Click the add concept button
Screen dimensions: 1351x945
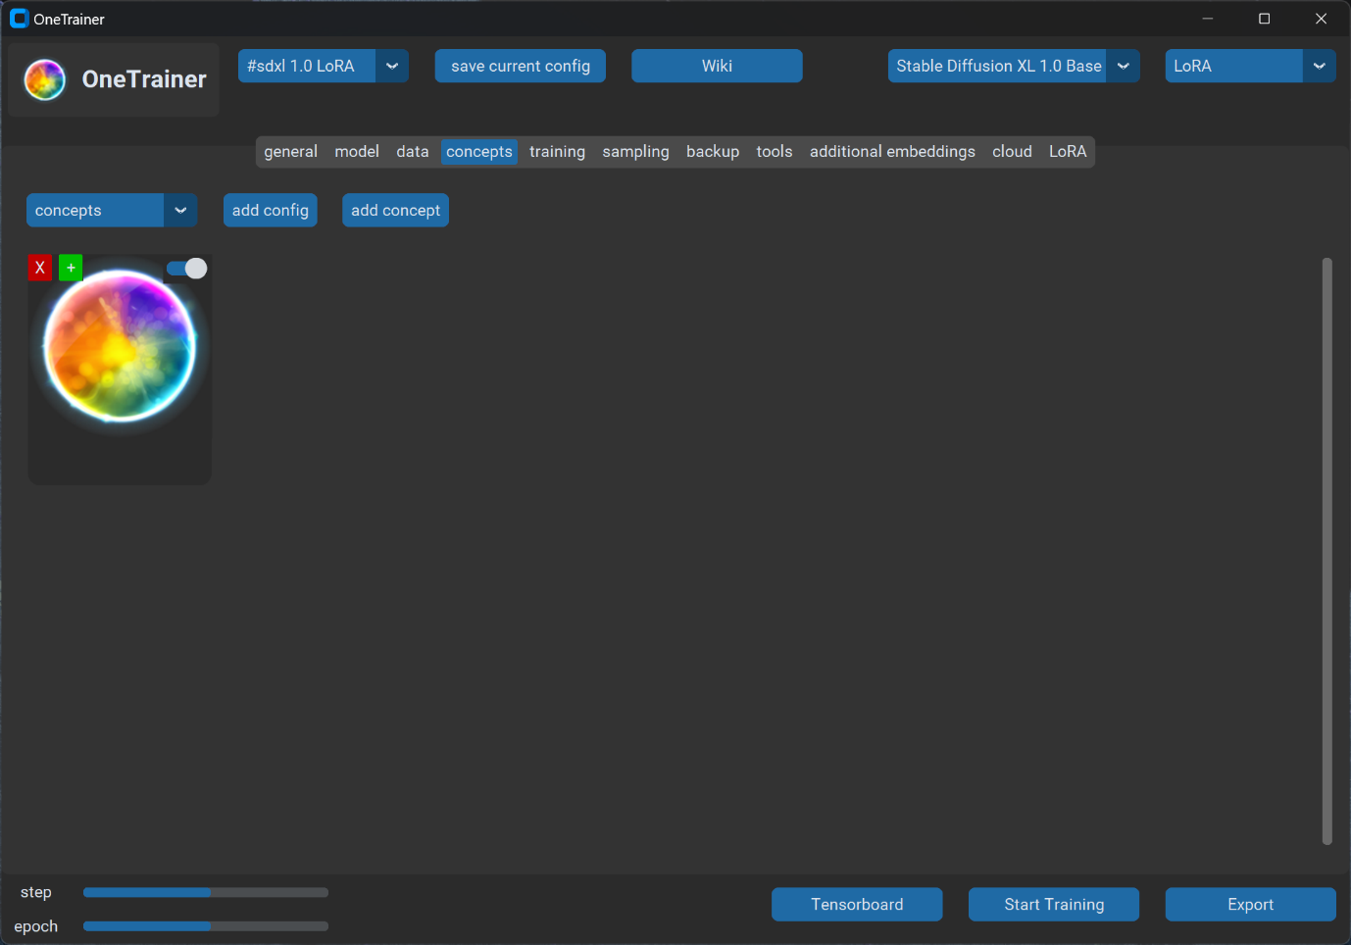[x=395, y=211]
